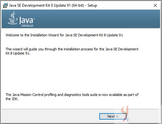Viewport: 162px width, 124px height.
Task: Click the Next > button
Action: (x=113, y=116)
